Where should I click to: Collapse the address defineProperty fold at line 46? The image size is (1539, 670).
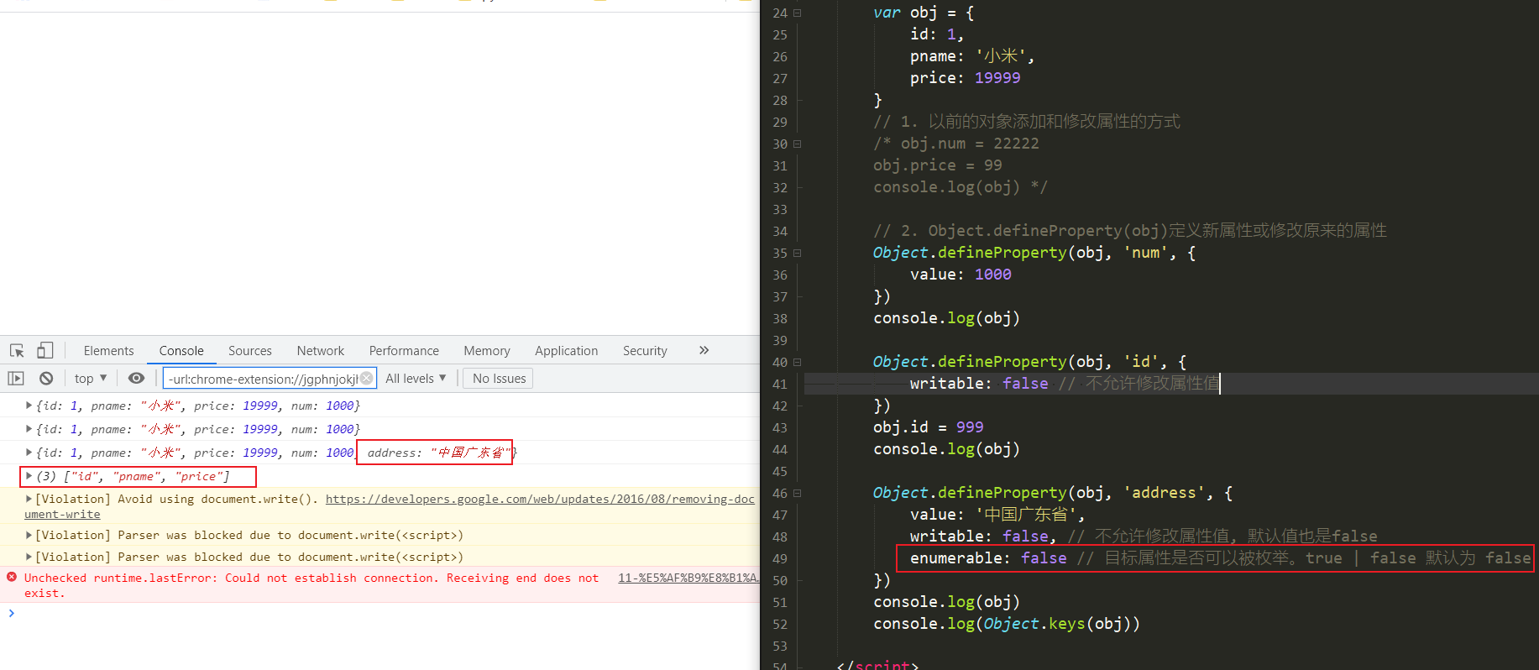tap(798, 493)
